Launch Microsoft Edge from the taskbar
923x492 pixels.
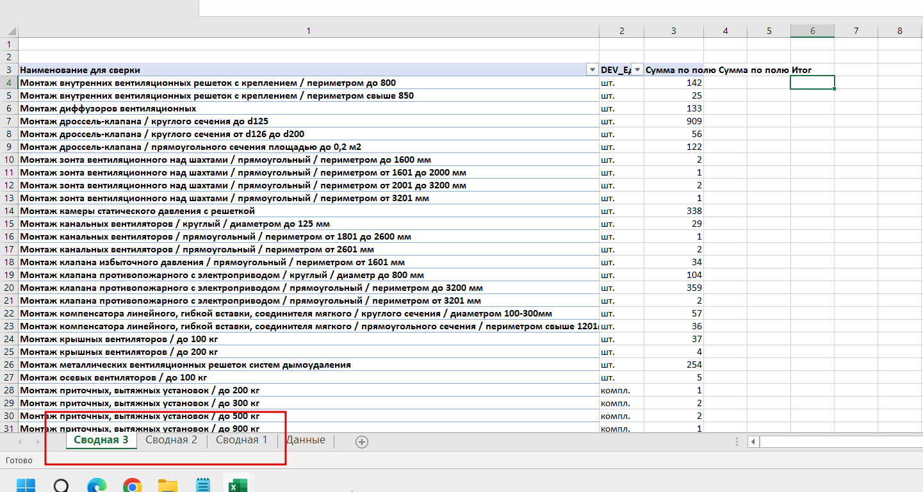(97, 486)
